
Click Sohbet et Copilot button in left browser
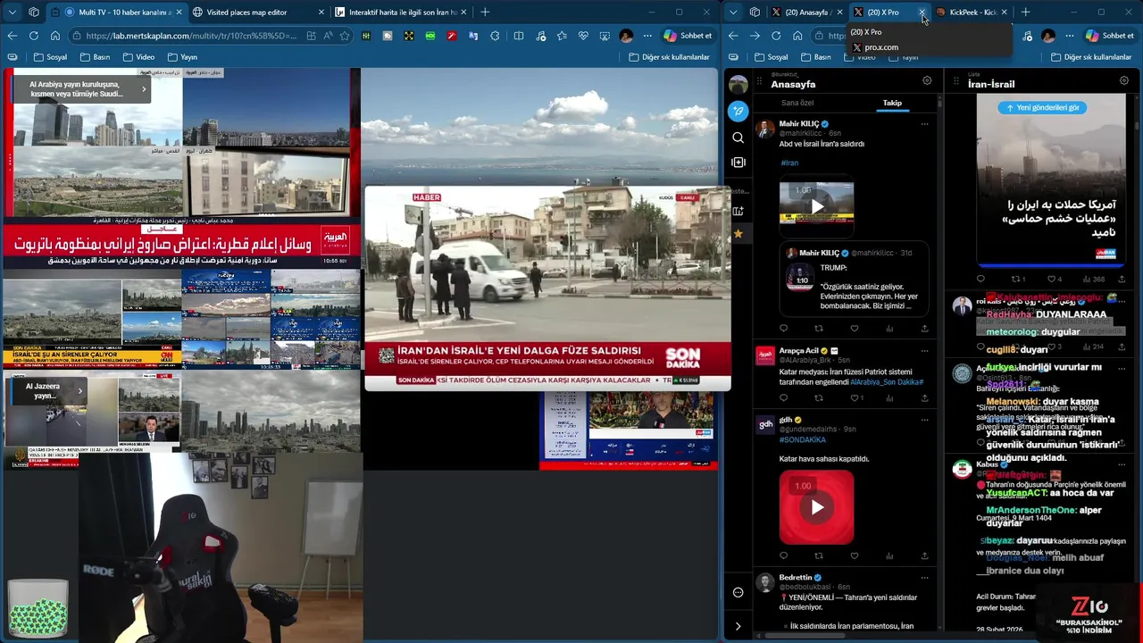pos(688,36)
